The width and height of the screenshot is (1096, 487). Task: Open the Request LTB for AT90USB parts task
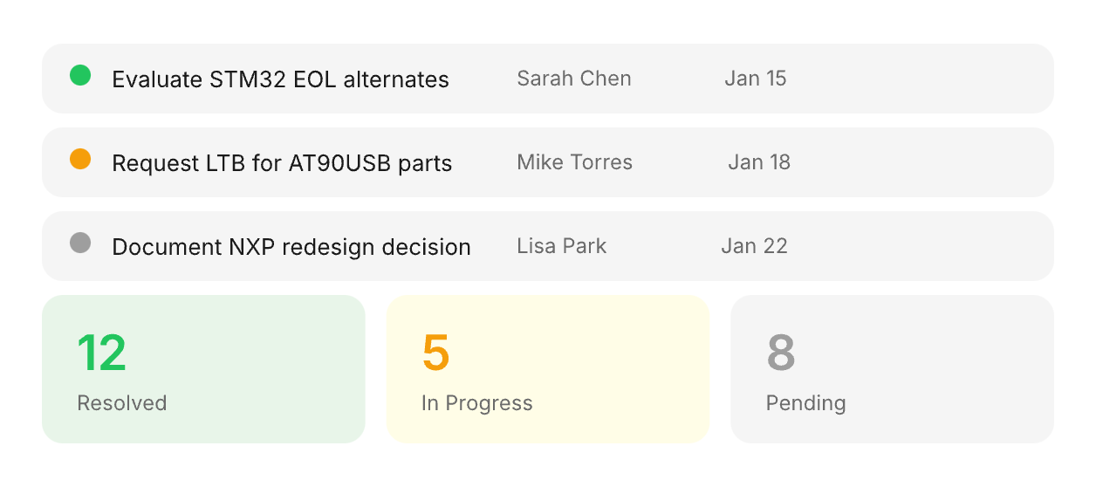[282, 163]
